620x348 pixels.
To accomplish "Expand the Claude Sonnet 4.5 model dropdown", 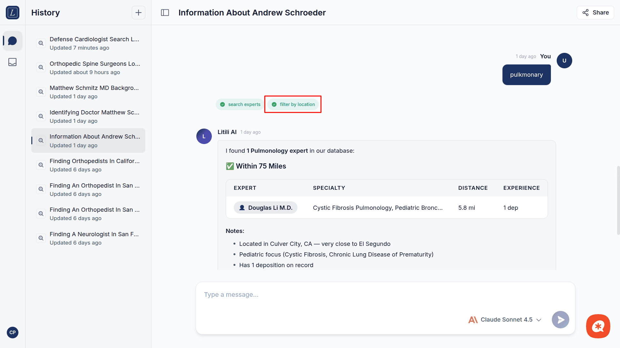I will pos(505,320).
